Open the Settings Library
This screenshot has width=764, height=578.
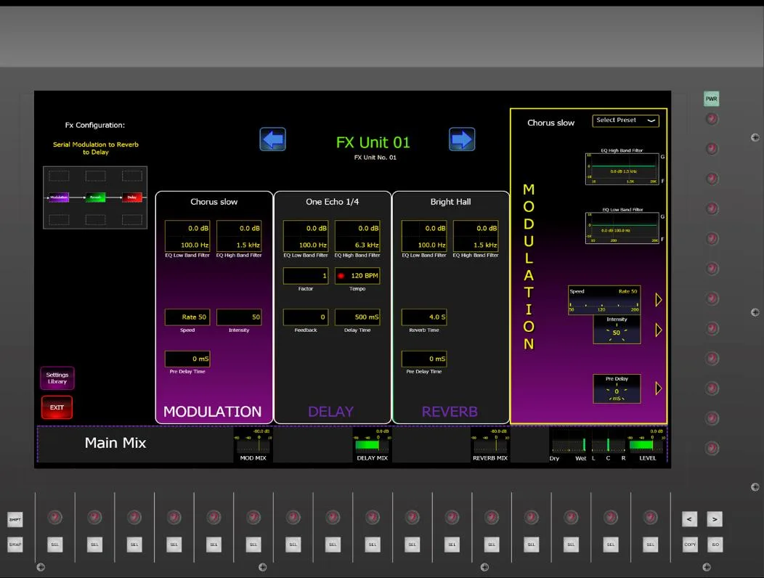tap(57, 378)
